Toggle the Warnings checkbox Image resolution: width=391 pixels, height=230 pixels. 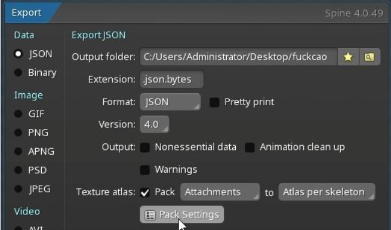pos(145,170)
